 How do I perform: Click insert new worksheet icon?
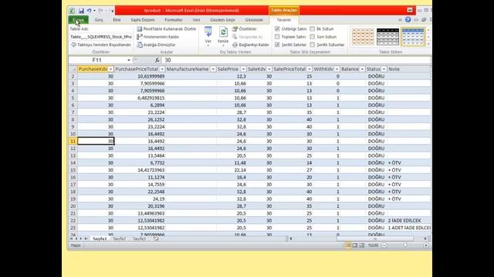(156, 239)
